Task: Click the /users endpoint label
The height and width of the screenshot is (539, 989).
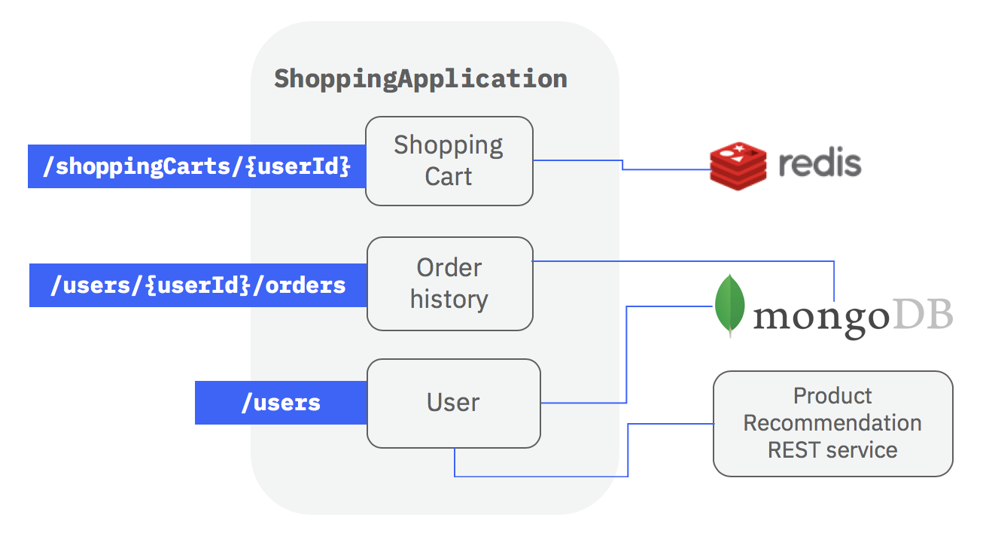Action: (281, 403)
